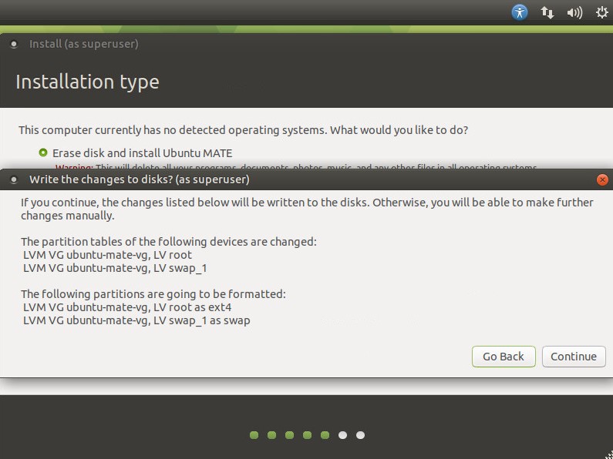Screen dimensions: 613x459
Task: Click the fifth green progress dot
Action: (x=325, y=435)
